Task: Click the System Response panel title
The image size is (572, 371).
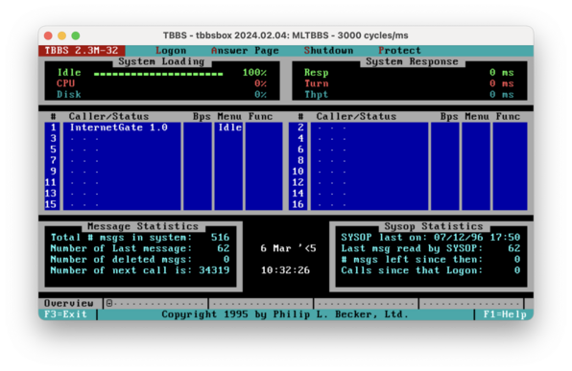Action: (x=412, y=61)
